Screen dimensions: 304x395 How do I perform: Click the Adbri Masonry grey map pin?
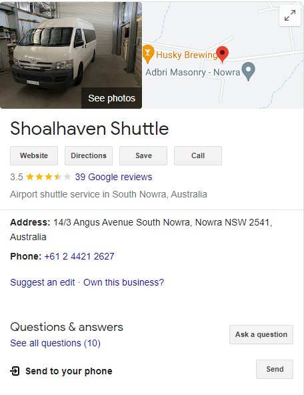click(249, 71)
